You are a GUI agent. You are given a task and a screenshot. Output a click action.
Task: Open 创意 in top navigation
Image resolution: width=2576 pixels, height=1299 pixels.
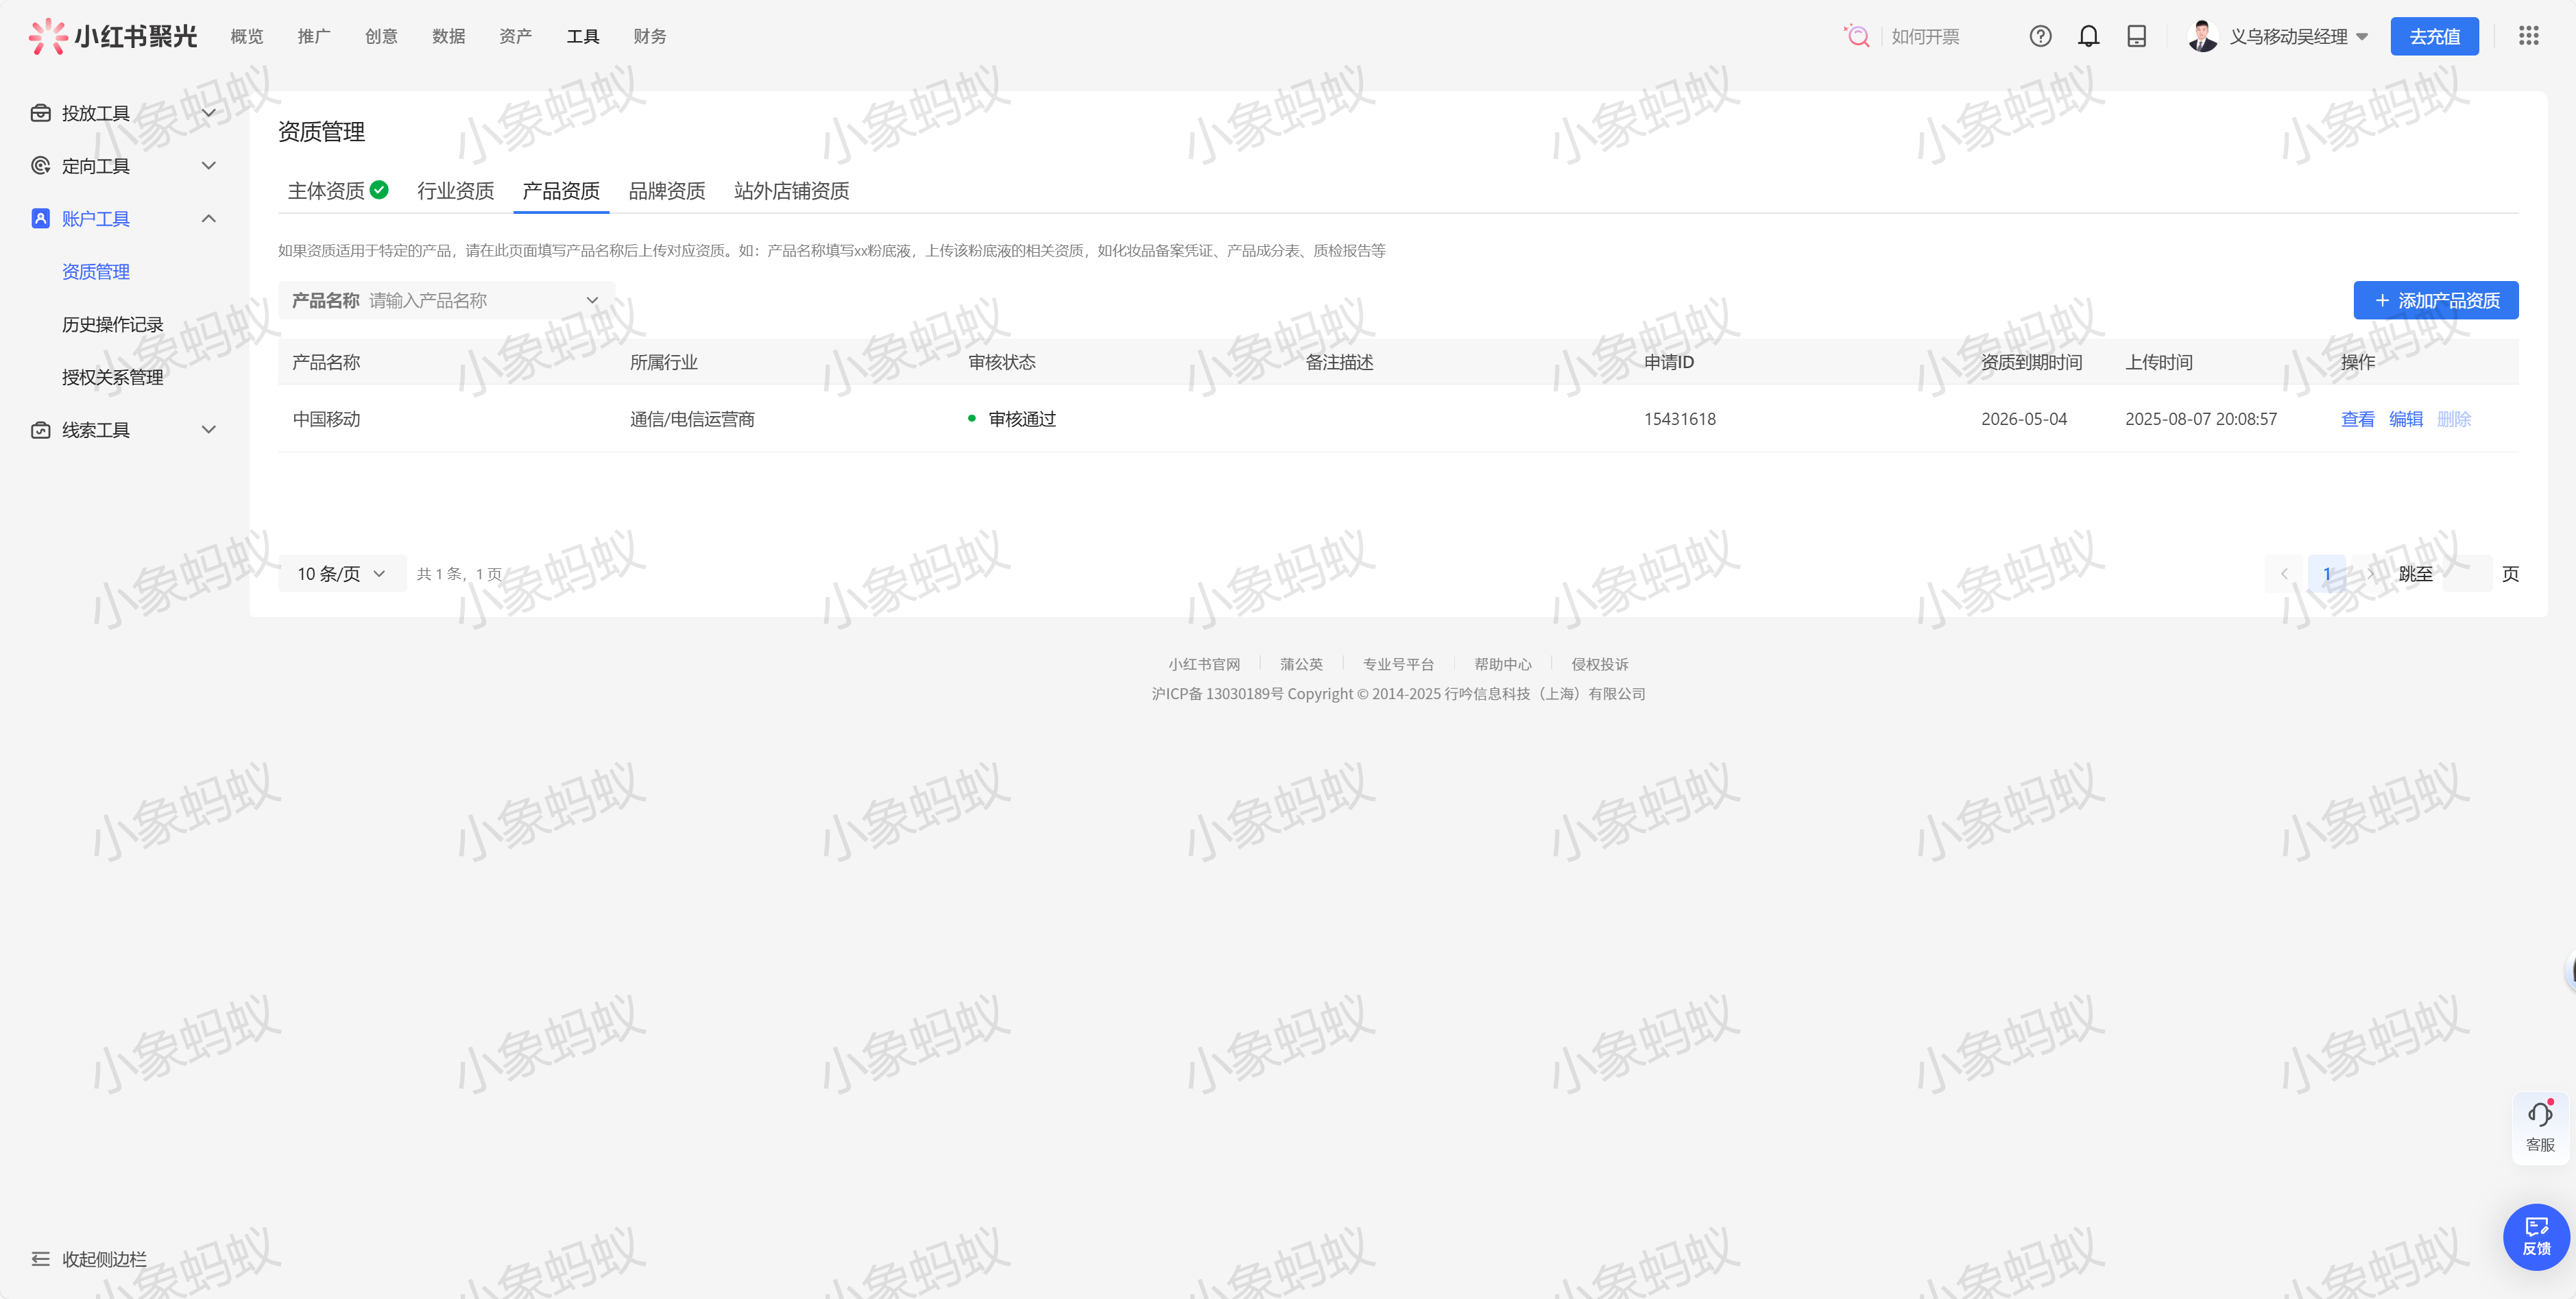(381, 36)
